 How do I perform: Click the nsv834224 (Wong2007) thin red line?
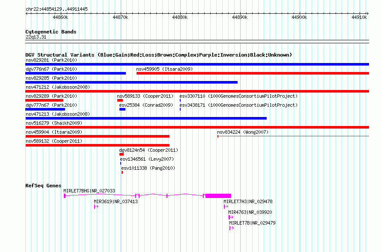tap(293, 136)
